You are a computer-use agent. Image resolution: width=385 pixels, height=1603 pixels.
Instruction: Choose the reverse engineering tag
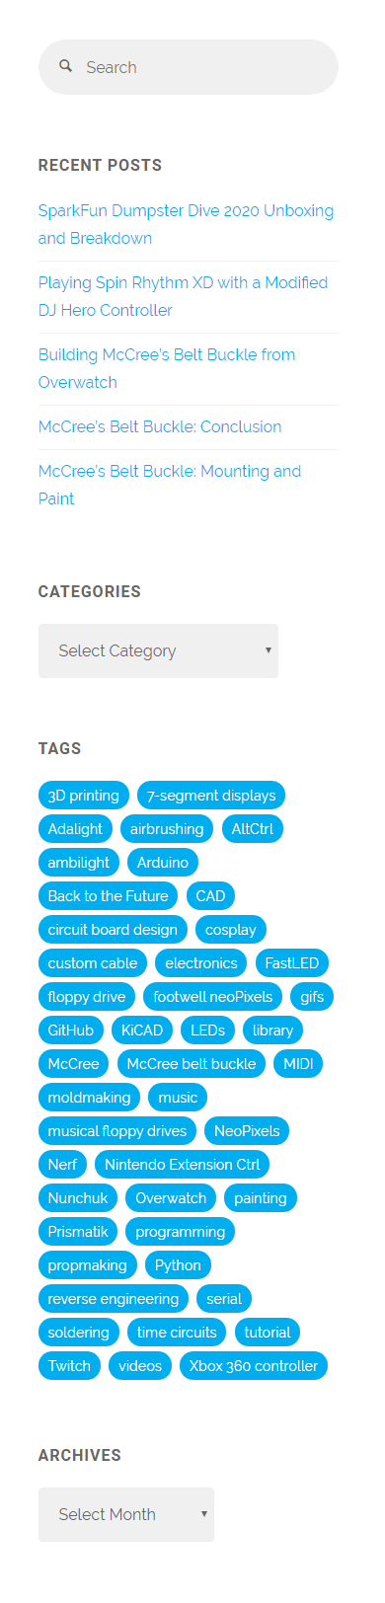(x=114, y=1299)
